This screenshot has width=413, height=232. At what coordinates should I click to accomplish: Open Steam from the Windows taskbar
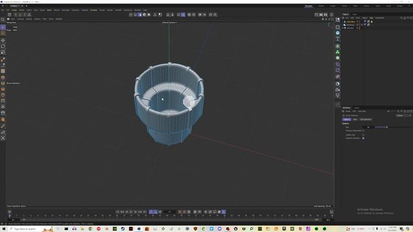[123, 229]
